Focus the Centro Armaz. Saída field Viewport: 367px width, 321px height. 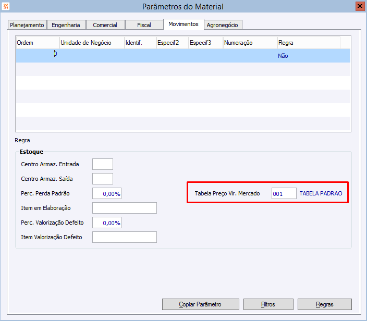coord(103,179)
